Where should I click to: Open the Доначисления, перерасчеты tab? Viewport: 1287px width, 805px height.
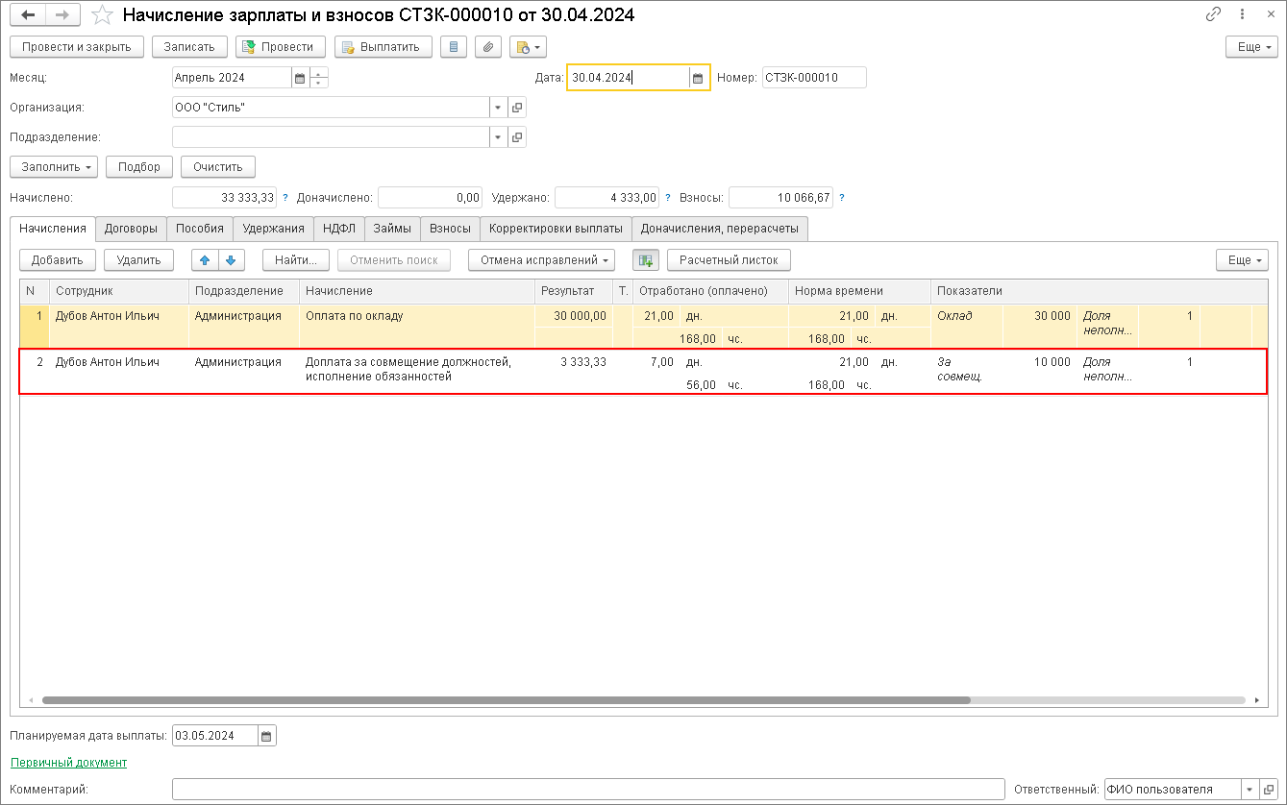tap(720, 229)
